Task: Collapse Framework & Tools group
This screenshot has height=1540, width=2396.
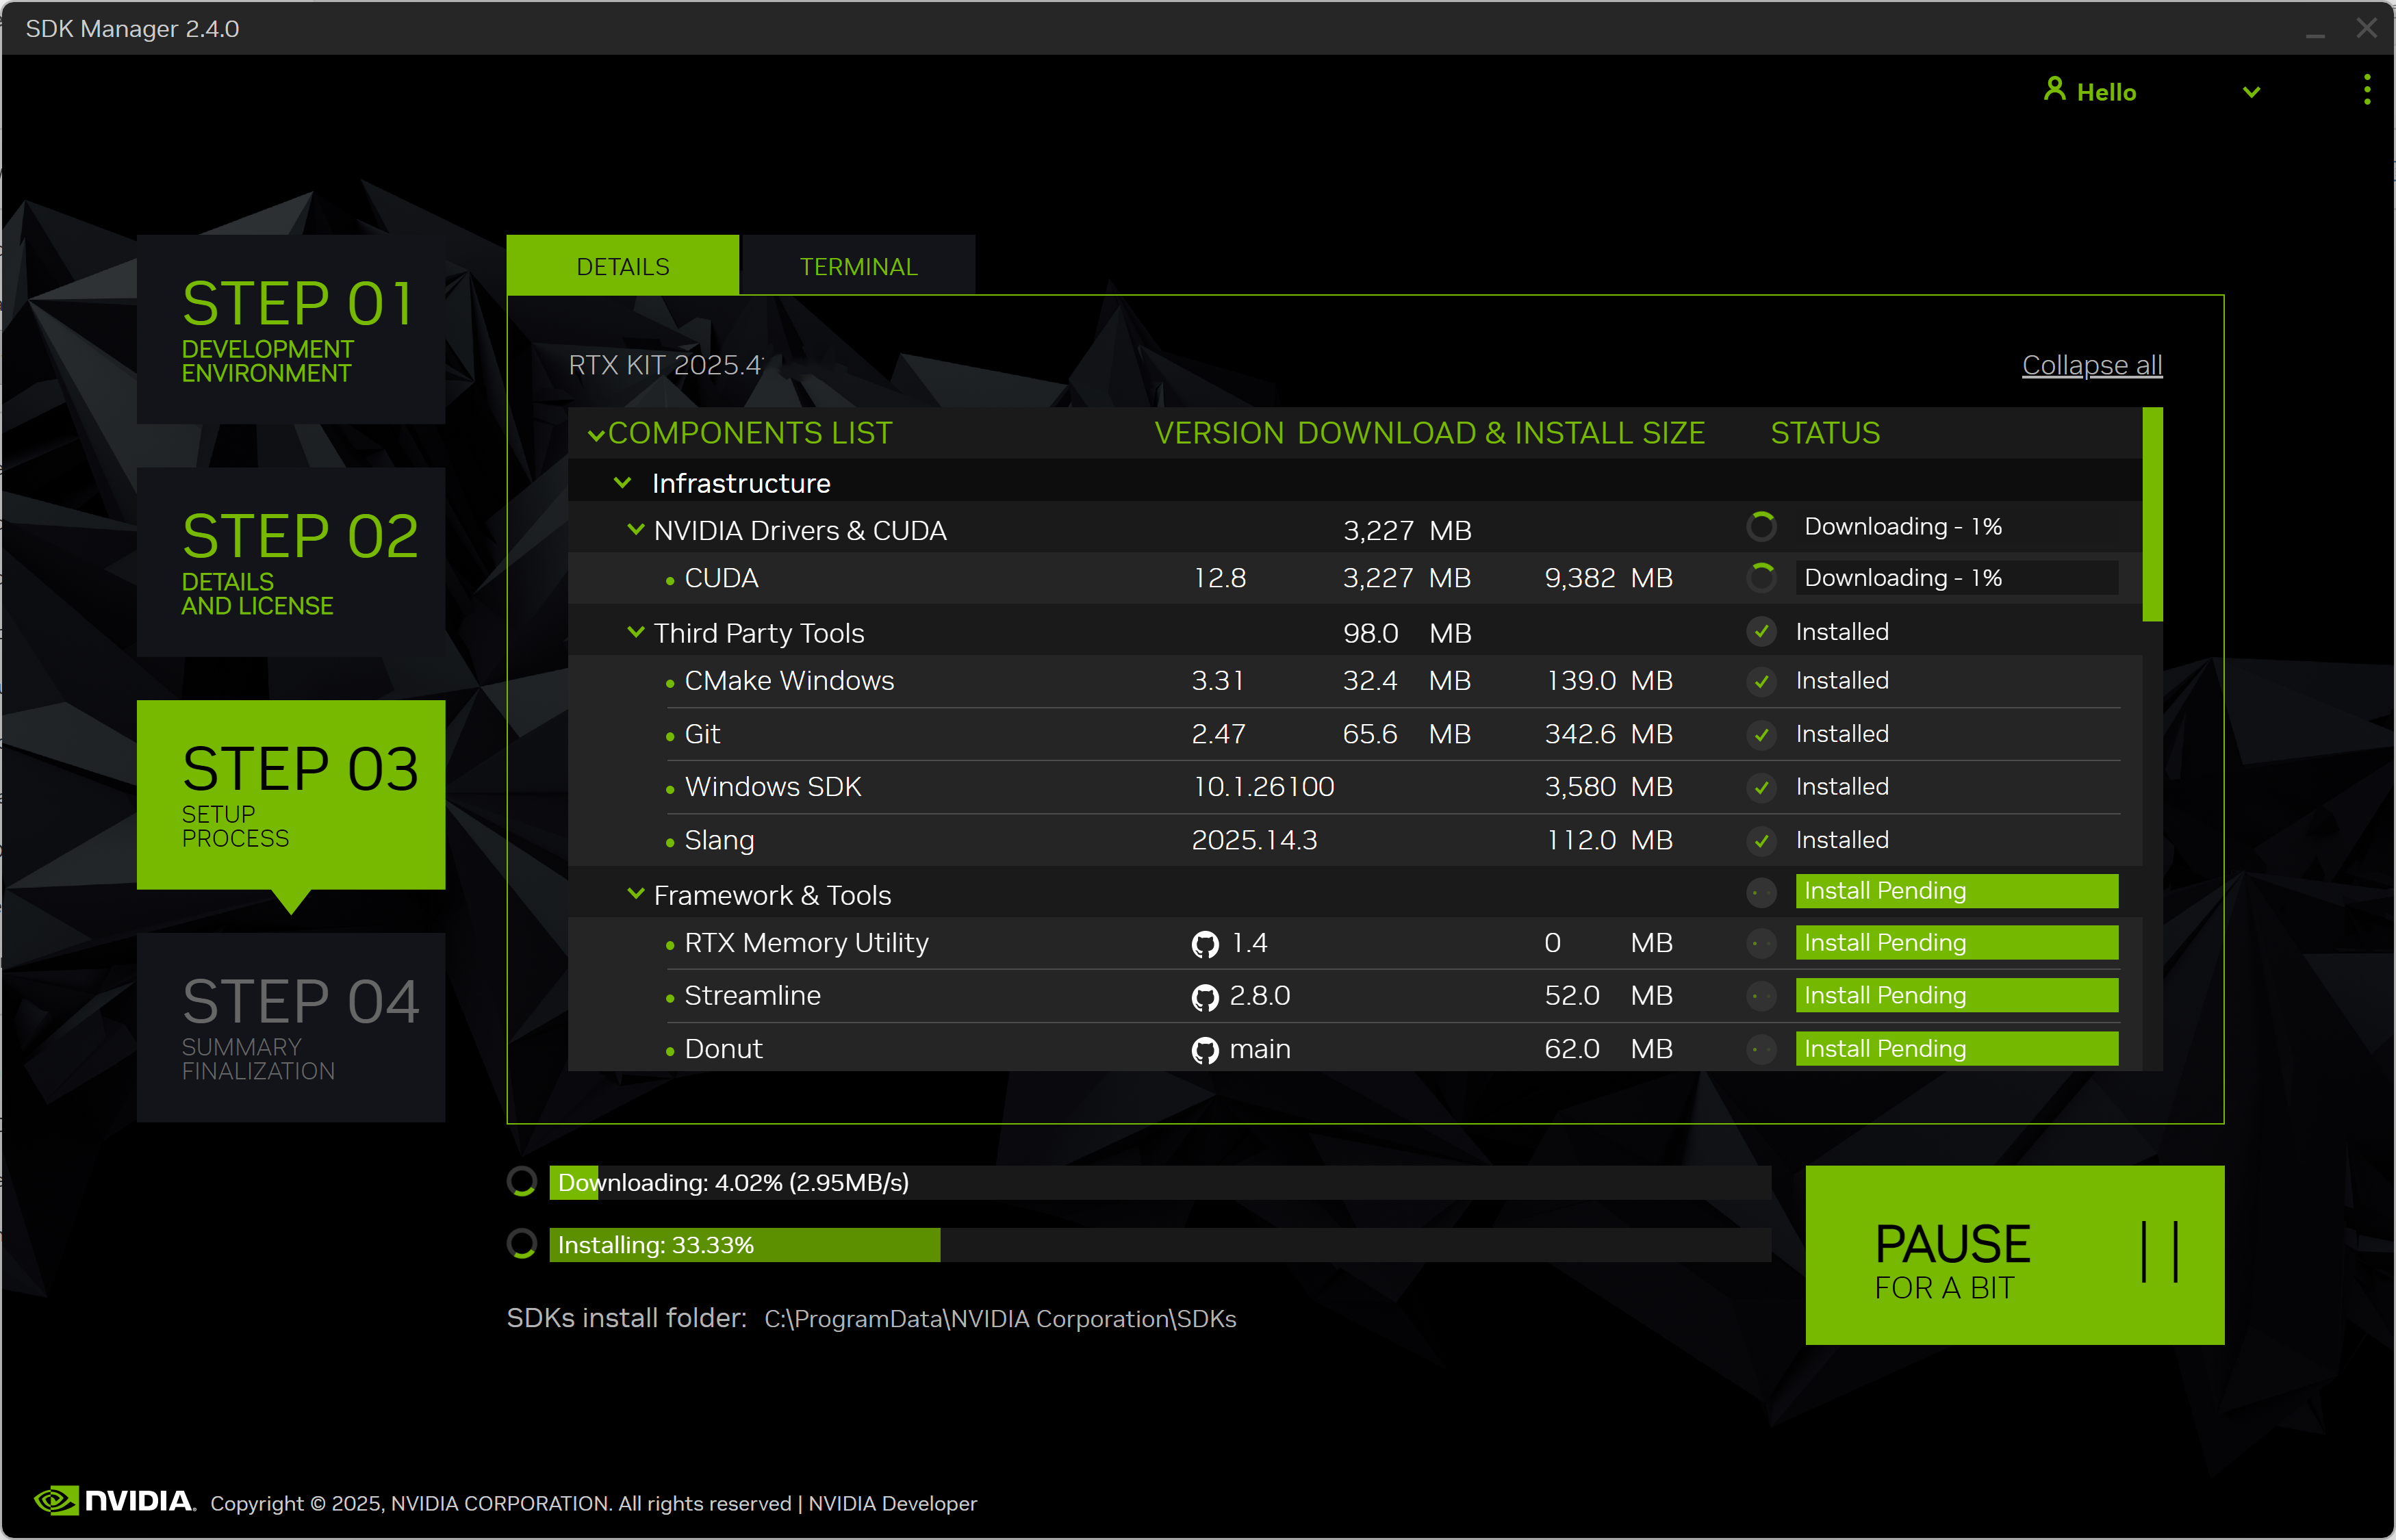Action: click(x=635, y=894)
